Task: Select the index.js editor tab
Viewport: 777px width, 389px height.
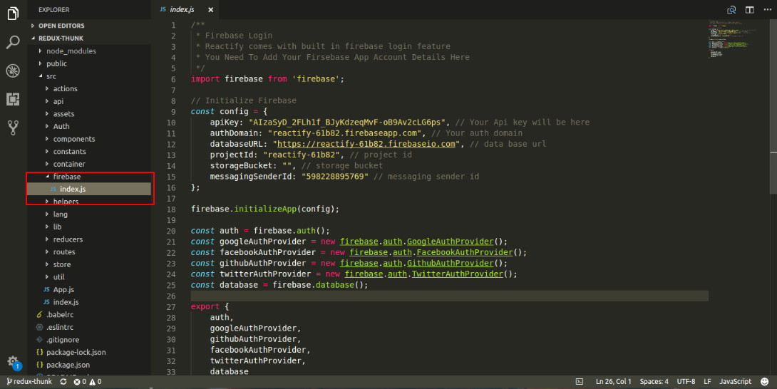Action: pos(182,9)
